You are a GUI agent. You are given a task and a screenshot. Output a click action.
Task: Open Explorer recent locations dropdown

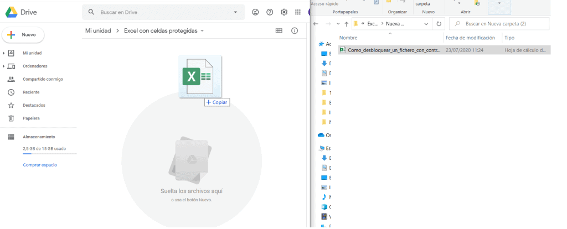[338, 24]
